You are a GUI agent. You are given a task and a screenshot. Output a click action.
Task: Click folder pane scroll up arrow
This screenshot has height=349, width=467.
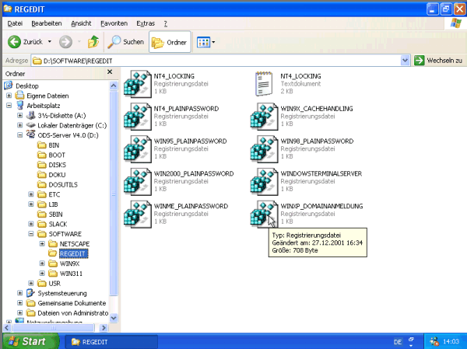pyautogui.click(x=114, y=86)
